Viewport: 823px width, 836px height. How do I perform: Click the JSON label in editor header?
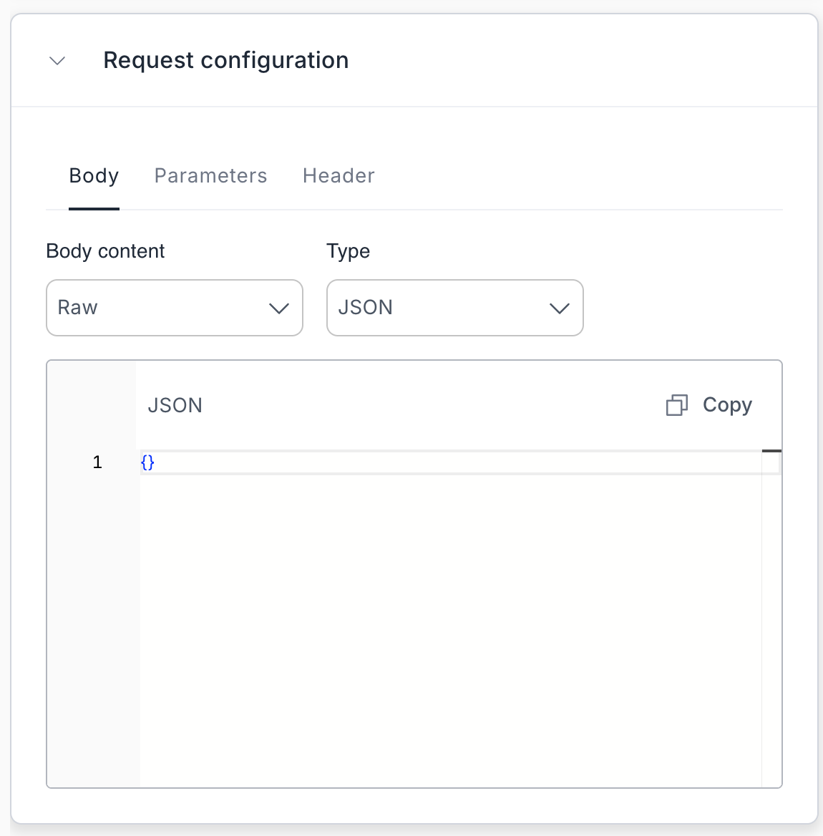point(175,406)
